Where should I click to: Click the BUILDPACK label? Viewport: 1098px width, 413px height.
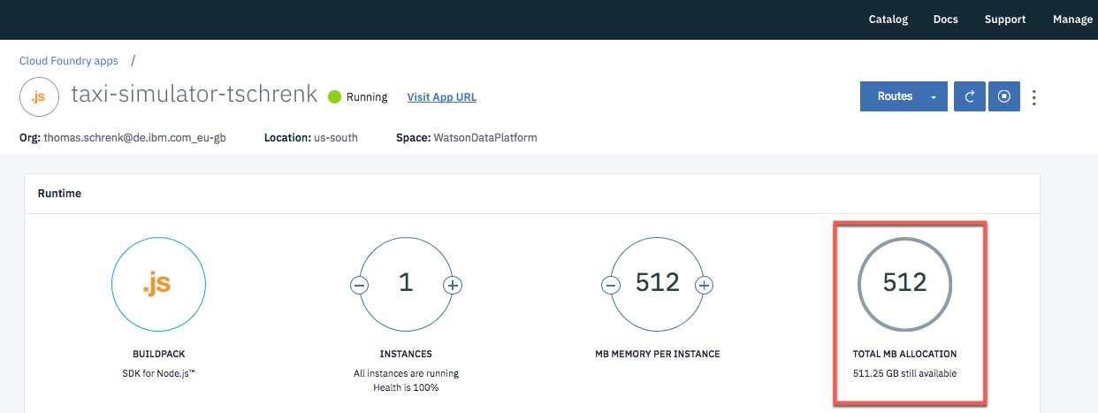coord(158,354)
